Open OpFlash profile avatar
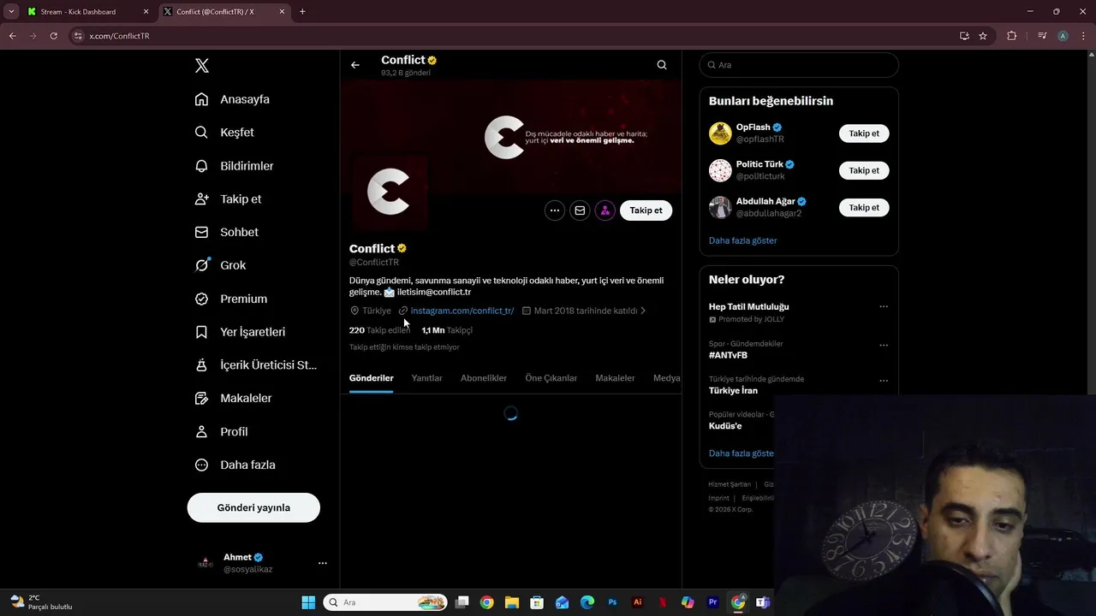 720,133
